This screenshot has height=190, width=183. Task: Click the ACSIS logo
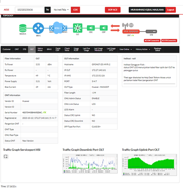[x=6, y=10]
